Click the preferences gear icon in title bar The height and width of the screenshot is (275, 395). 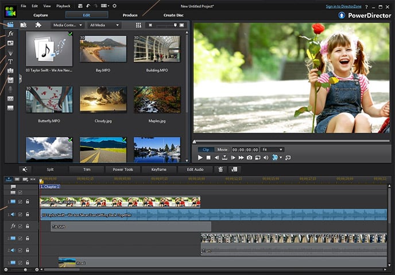pyautogui.click(x=114, y=6)
